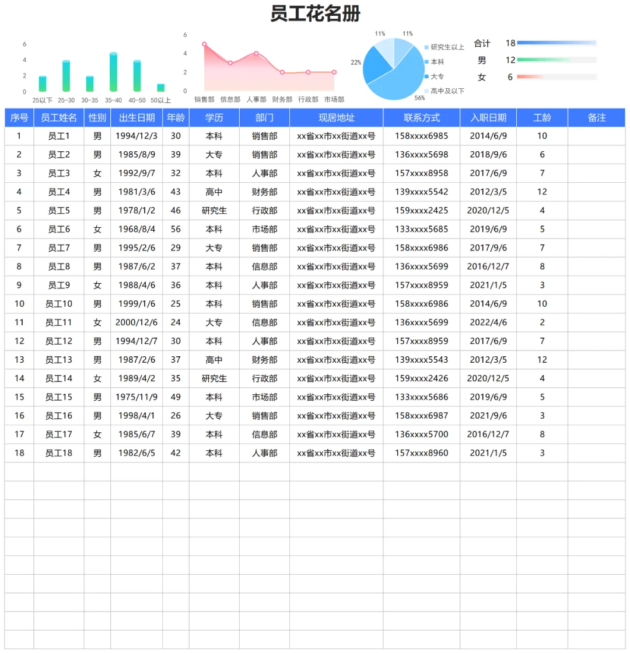The image size is (630, 653).
Task: Select the 合计 count 18
Action: coord(510,43)
